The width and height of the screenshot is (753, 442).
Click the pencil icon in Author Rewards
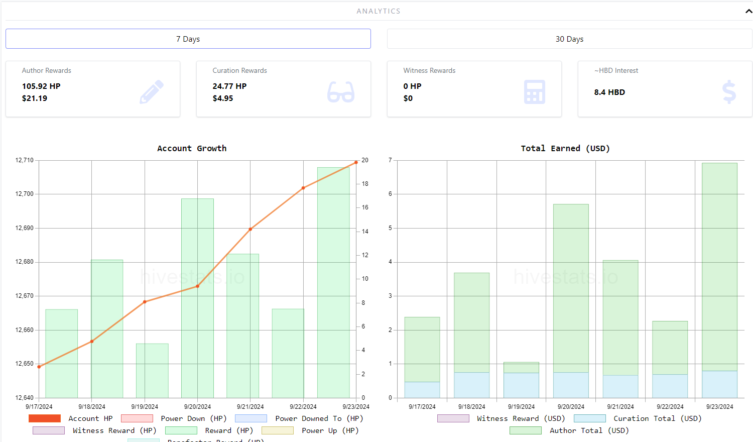[152, 92]
